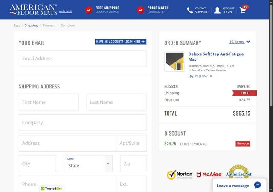
Task: Click the walk well tagline link
Action: coord(65,11)
